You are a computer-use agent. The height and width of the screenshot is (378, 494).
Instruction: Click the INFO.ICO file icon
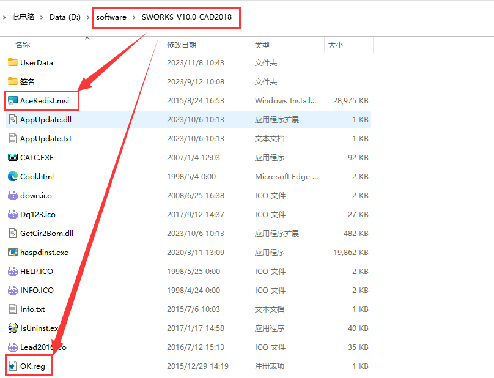click(x=13, y=290)
